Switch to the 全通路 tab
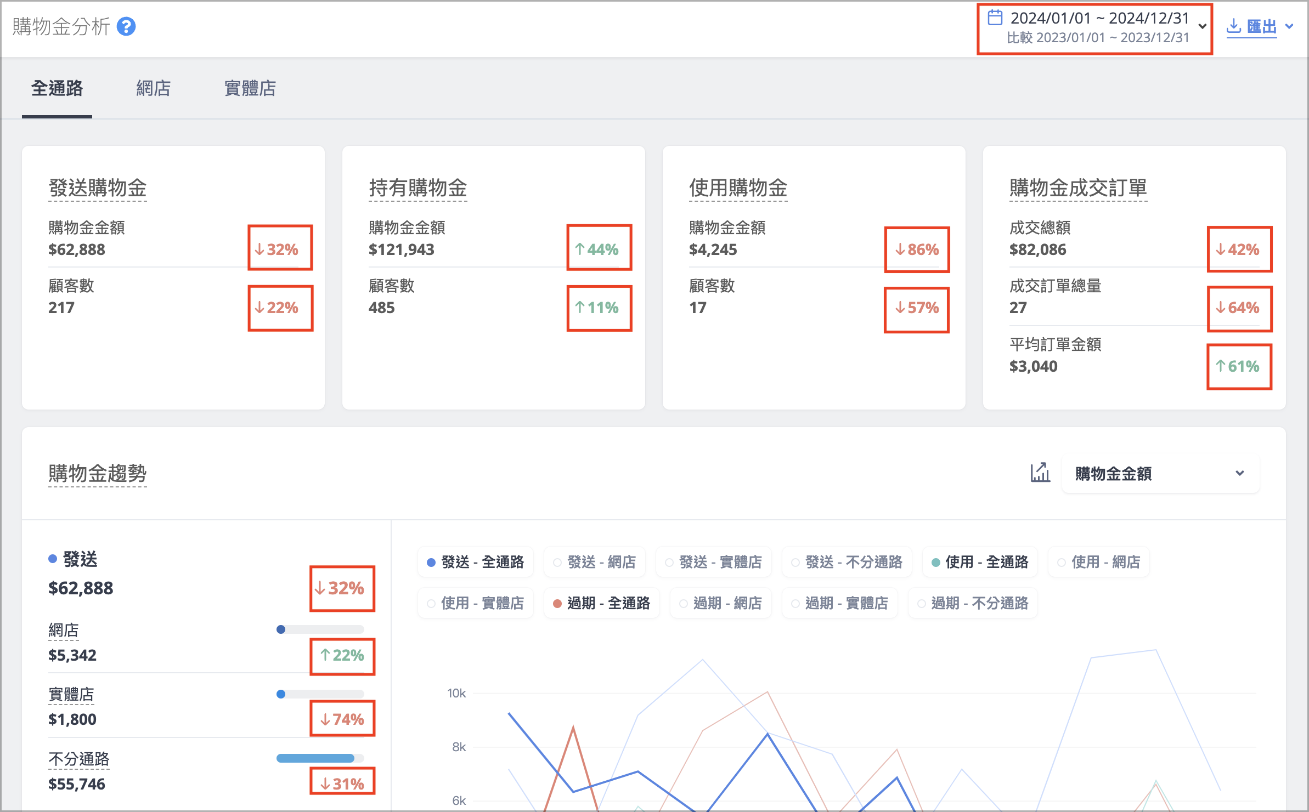 [x=57, y=88]
